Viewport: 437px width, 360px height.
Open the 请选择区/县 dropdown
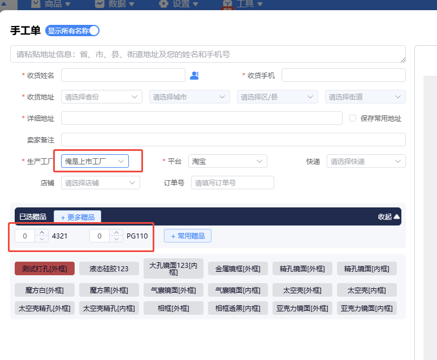coord(278,97)
